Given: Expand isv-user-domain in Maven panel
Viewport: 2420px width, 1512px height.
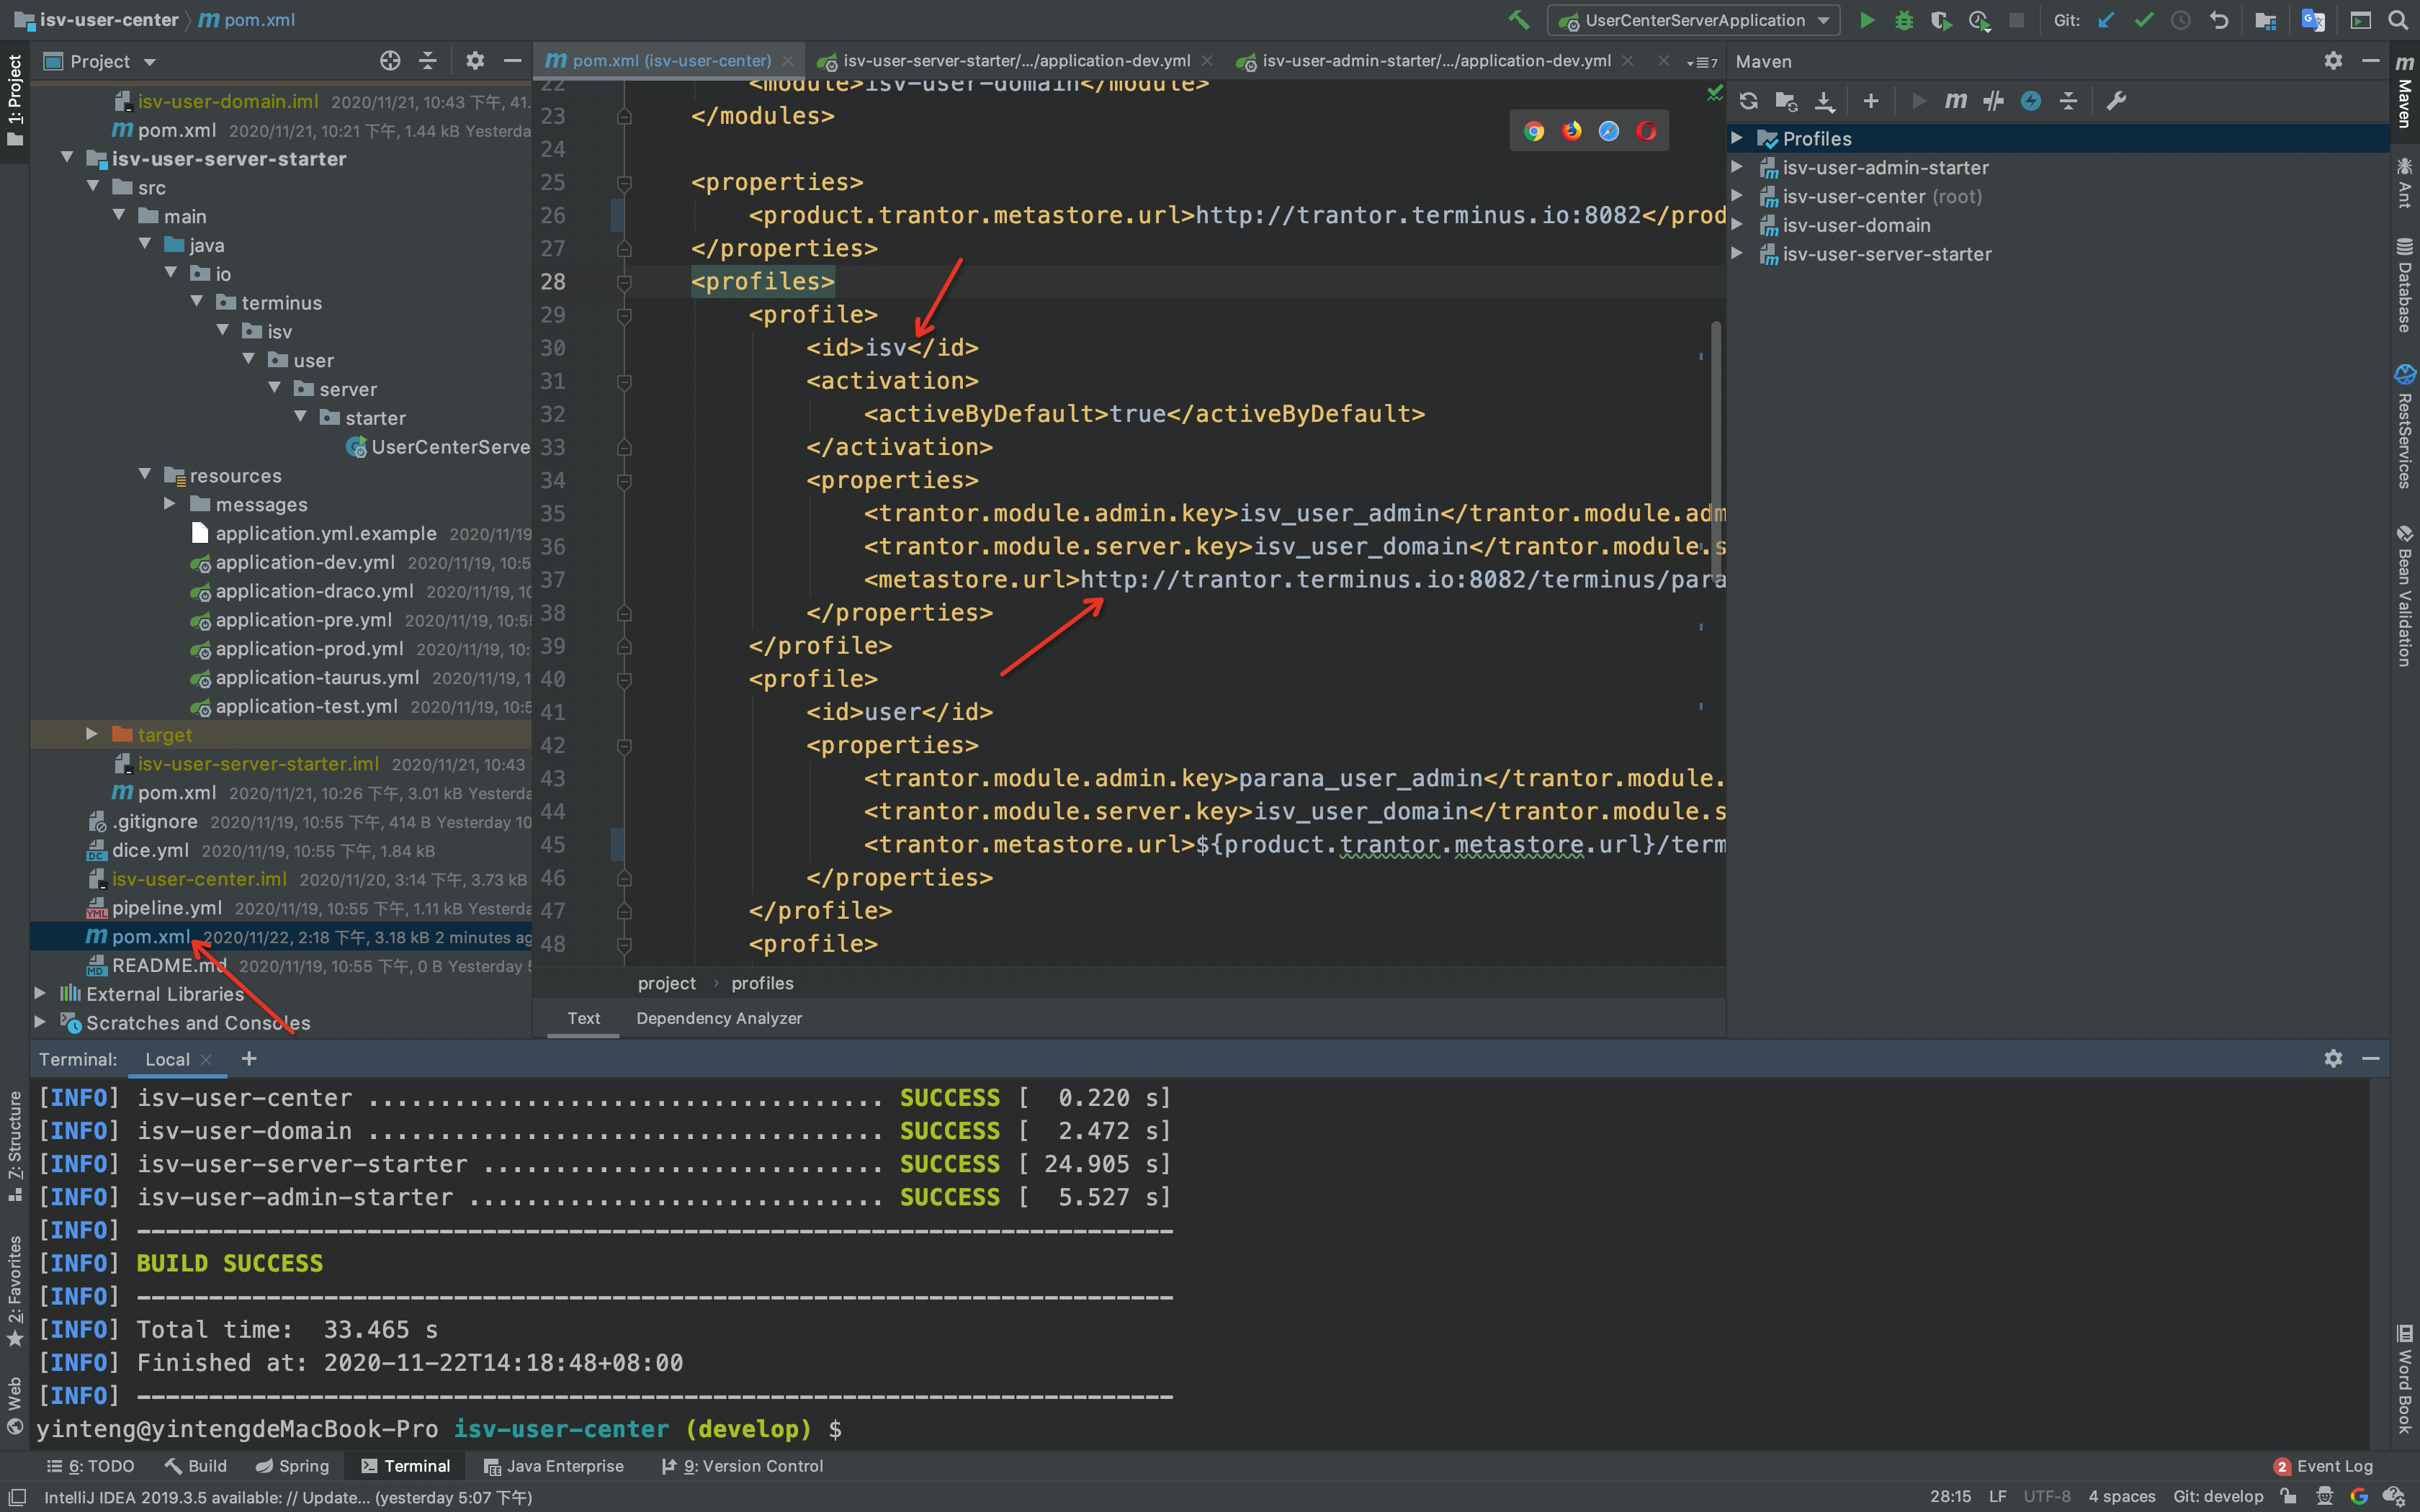Looking at the screenshot, I should [1737, 225].
